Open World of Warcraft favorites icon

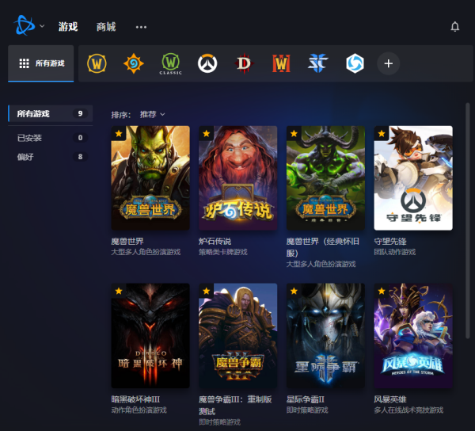(x=97, y=63)
